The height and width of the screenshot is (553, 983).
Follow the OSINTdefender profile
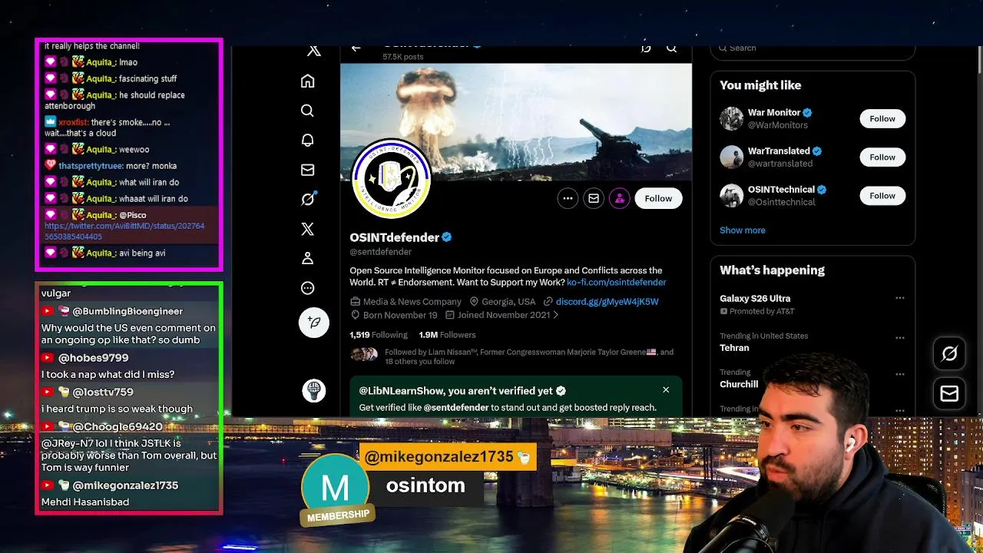658,198
